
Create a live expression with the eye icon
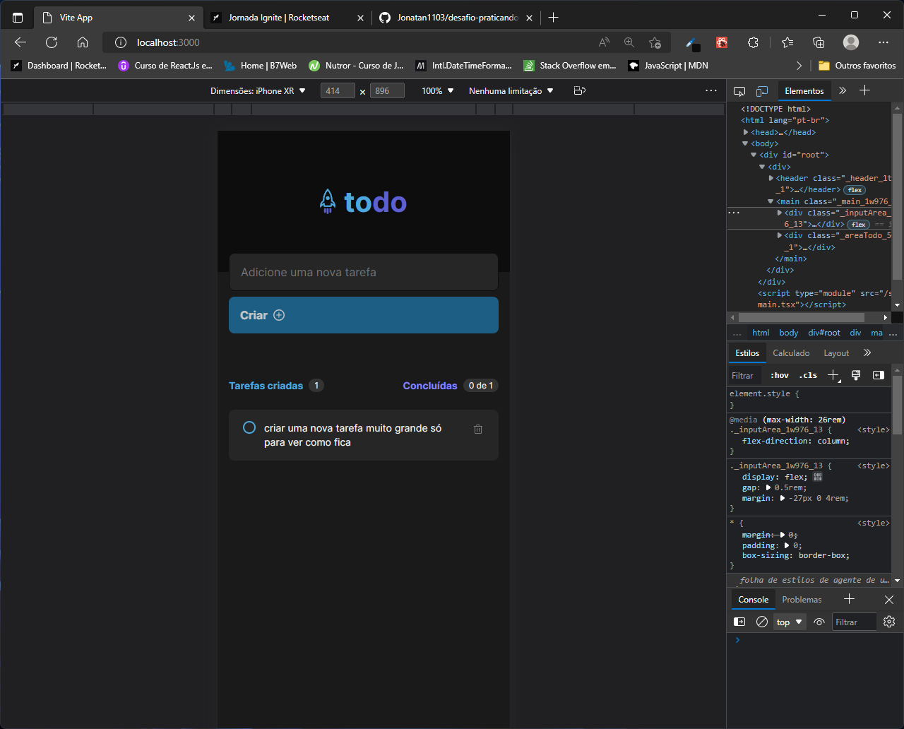click(819, 622)
